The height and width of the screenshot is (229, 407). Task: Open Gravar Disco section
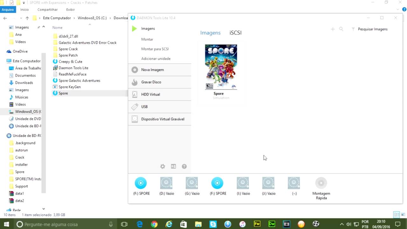160,82
